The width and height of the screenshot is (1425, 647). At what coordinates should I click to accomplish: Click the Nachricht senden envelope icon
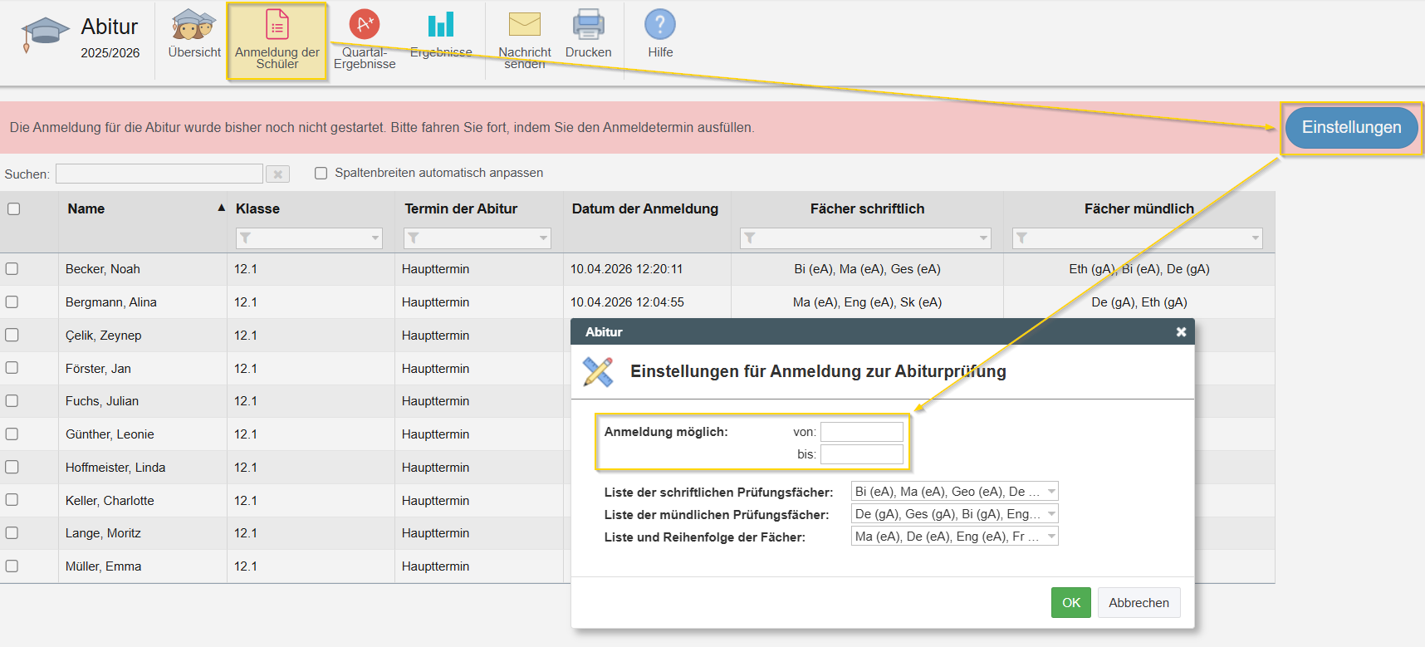[524, 25]
